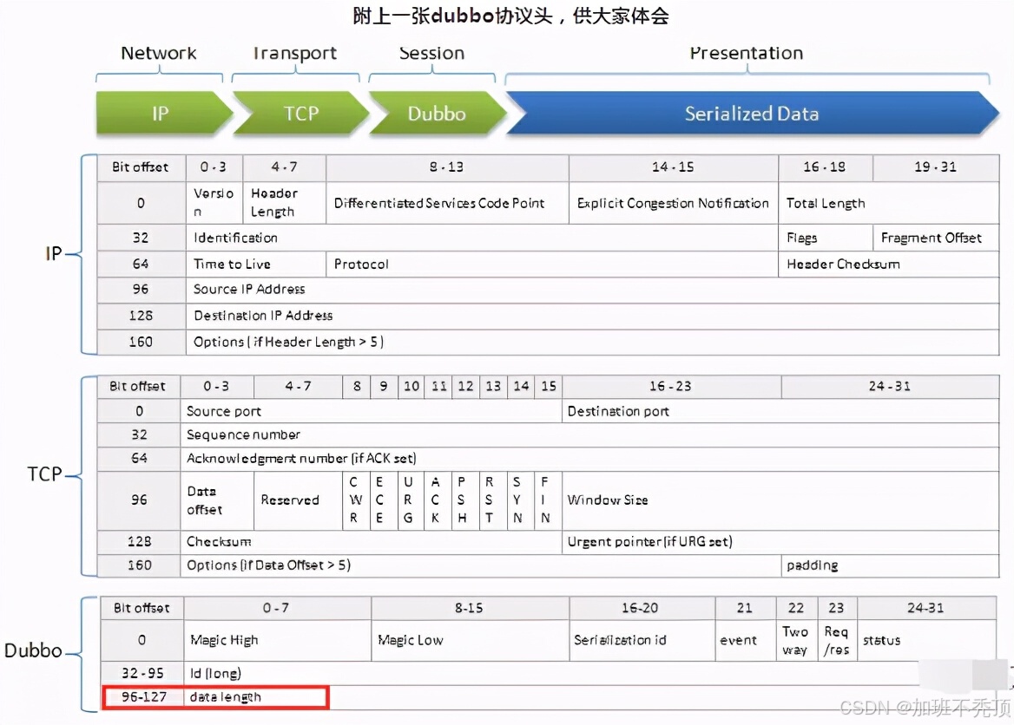Click the ECE flag cell
Screen dimensions: 1014x725
click(384, 500)
